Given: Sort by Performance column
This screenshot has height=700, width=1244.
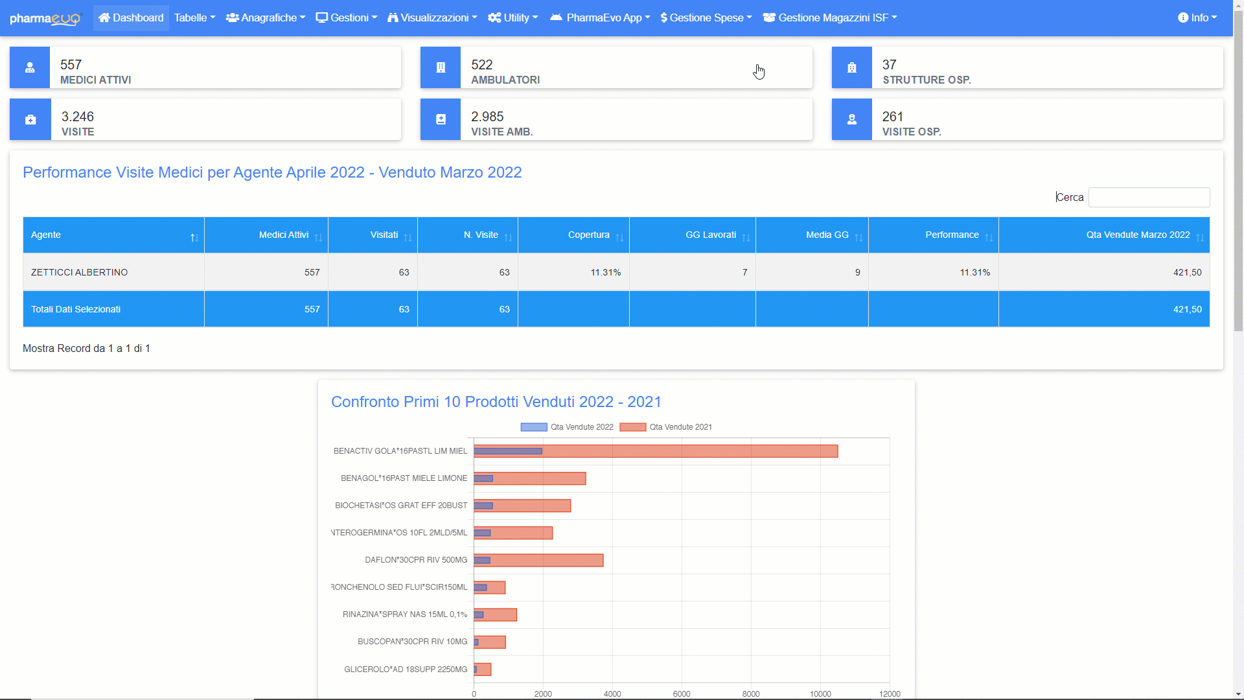Looking at the screenshot, I should pos(951,235).
